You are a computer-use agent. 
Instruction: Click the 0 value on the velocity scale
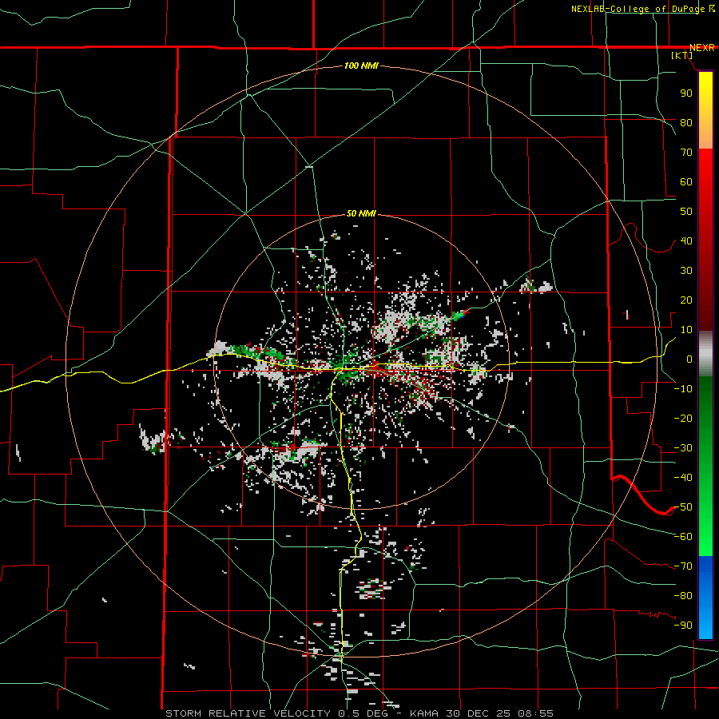pyautogui.click(x=689, y=359)
